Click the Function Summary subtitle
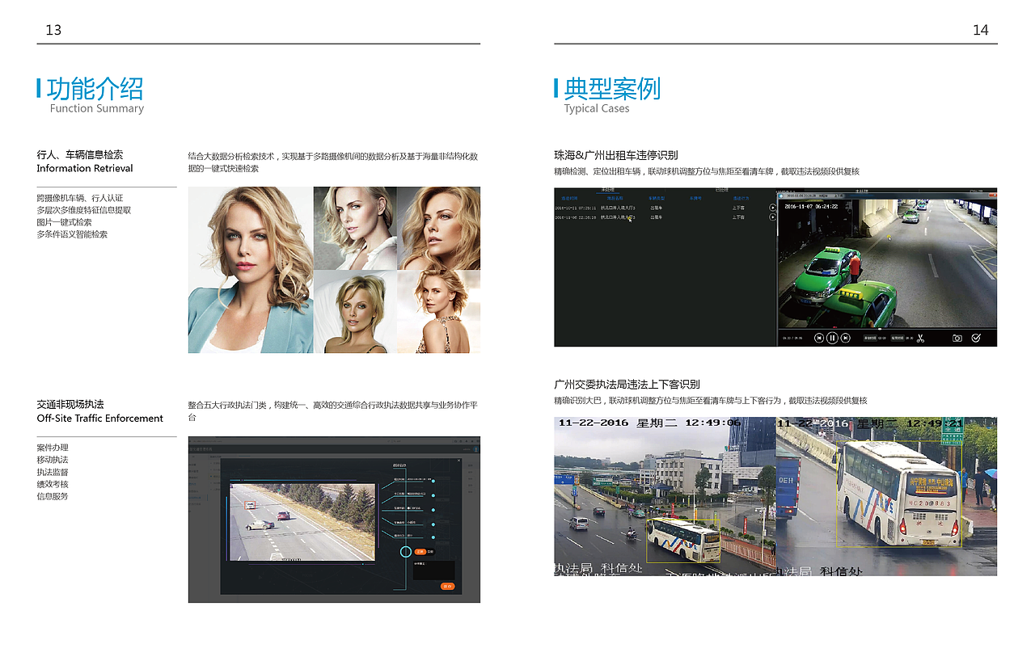 pos(96,108)
